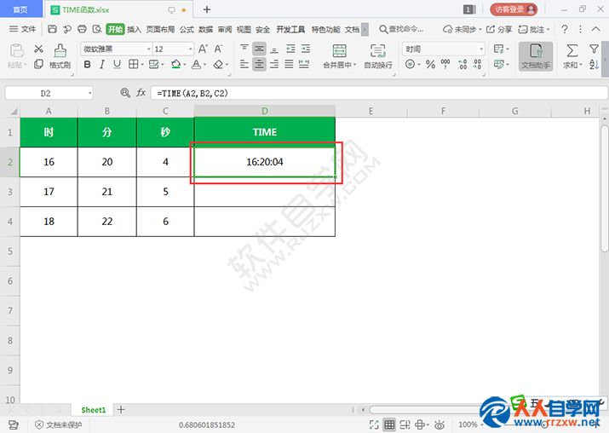The height and width of the screenshot is (433, 609).
Task: Increase decimal places
Action: point(462,65)
